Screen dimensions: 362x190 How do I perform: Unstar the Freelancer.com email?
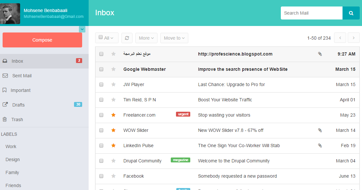[x=113, y=115]
